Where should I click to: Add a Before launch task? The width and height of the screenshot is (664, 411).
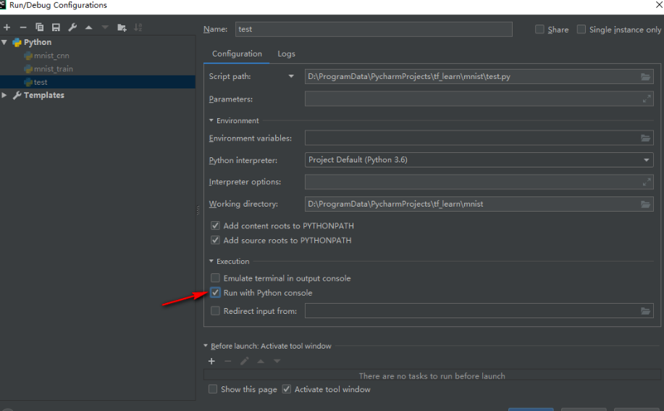click(x=211, y=361)
